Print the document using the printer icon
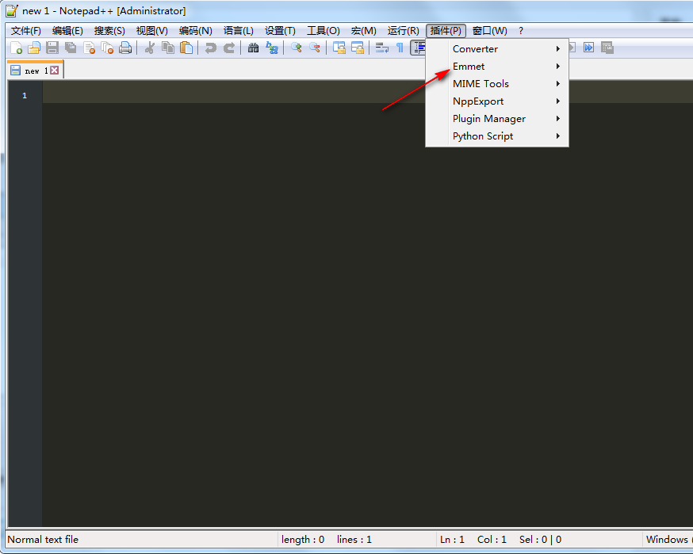This screenshot has width=693, height=554. pos(125,48)
